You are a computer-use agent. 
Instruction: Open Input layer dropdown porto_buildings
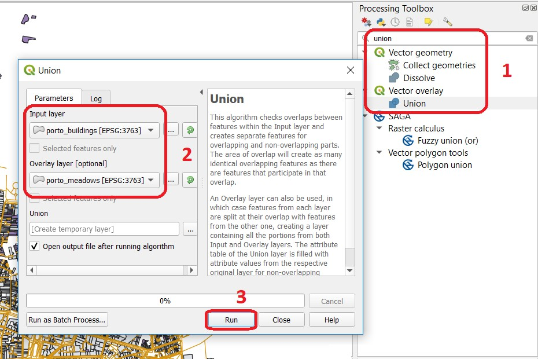click(94, 130)
